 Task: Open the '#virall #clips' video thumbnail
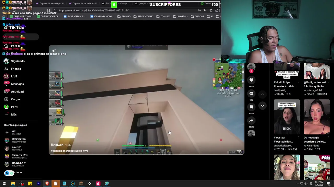(x=287, y=71)
